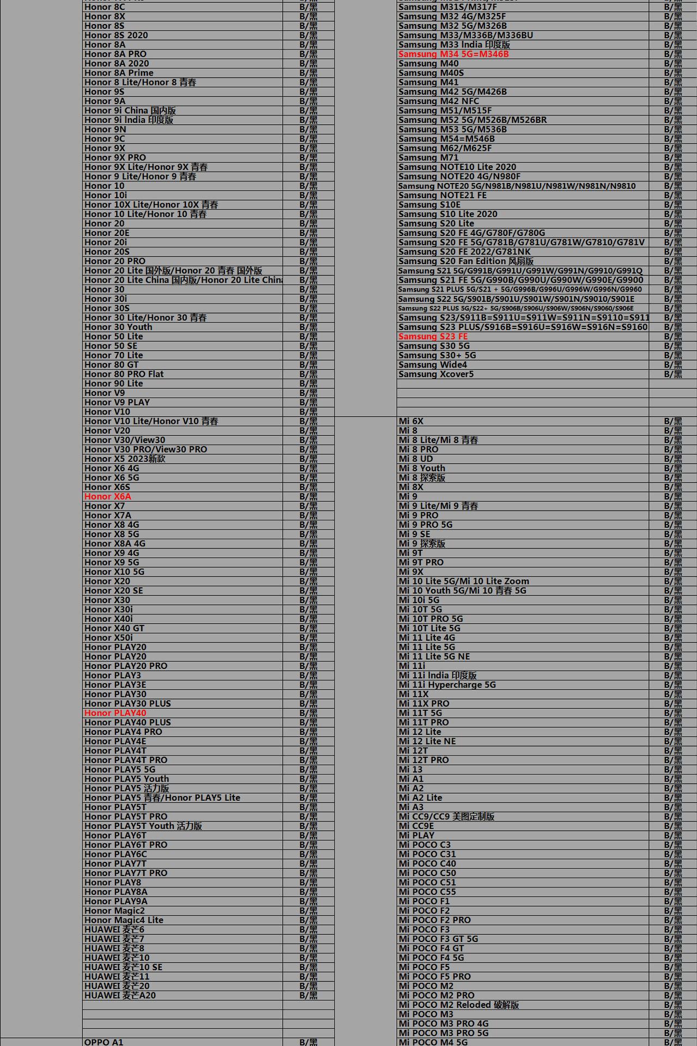Viewport: 697px width, 1046px height.
Task: Select the Honor 80 PRO Flat cell
Action: tap(124, 374)
